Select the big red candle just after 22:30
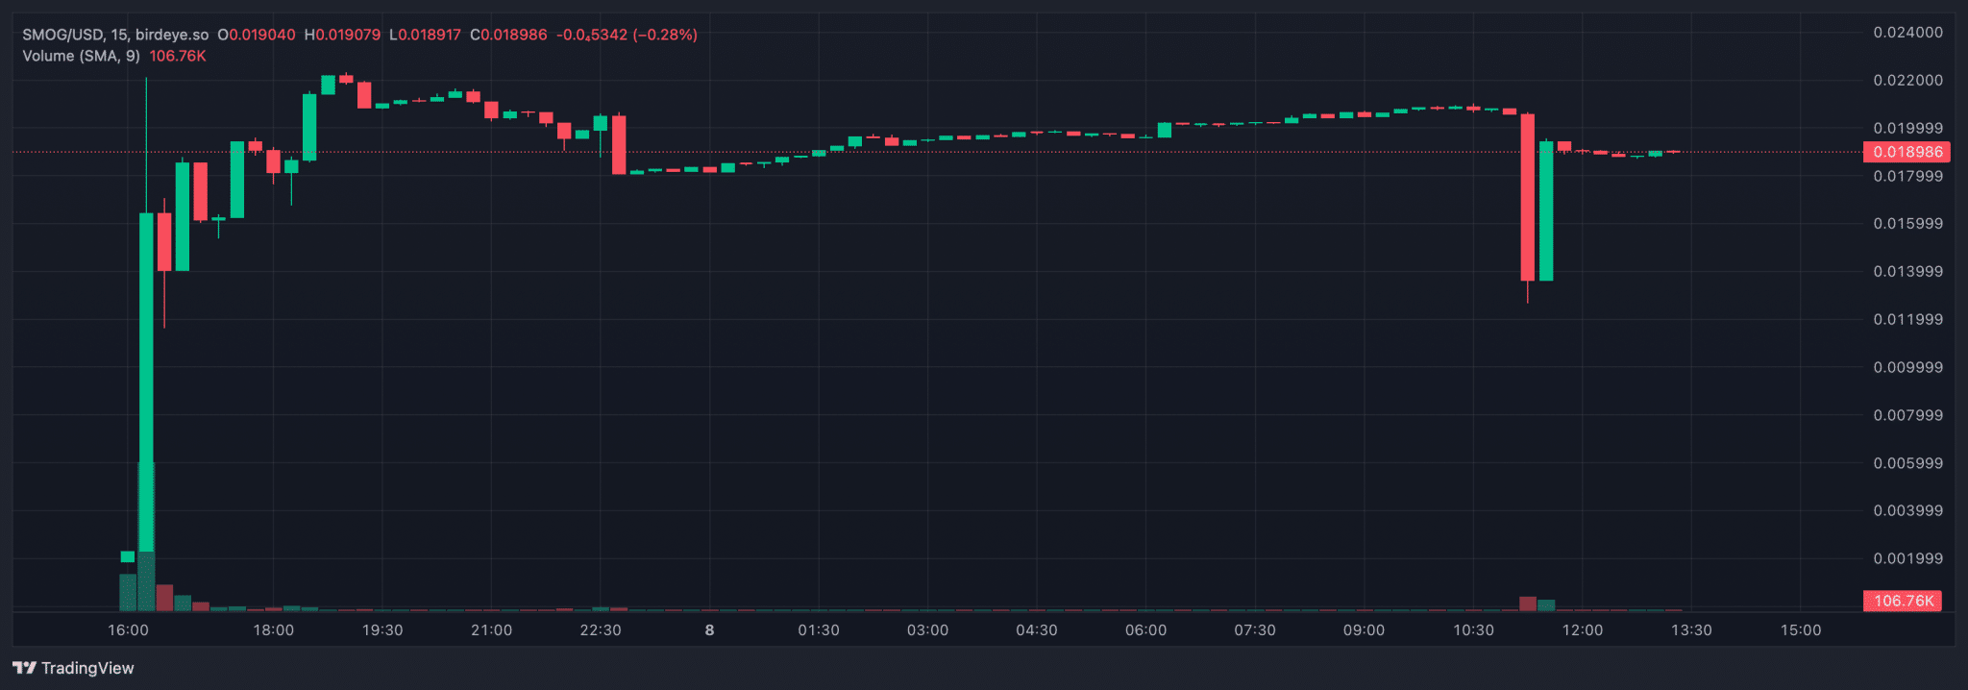1968x690 pixels. pyautogui.click(x=619, y=144)
